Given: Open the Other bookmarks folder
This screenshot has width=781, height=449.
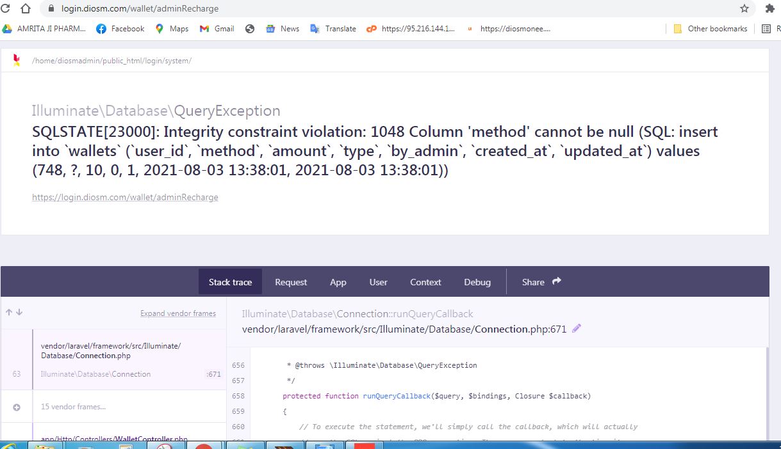Looking at the screenshot, I should point(710,29).
